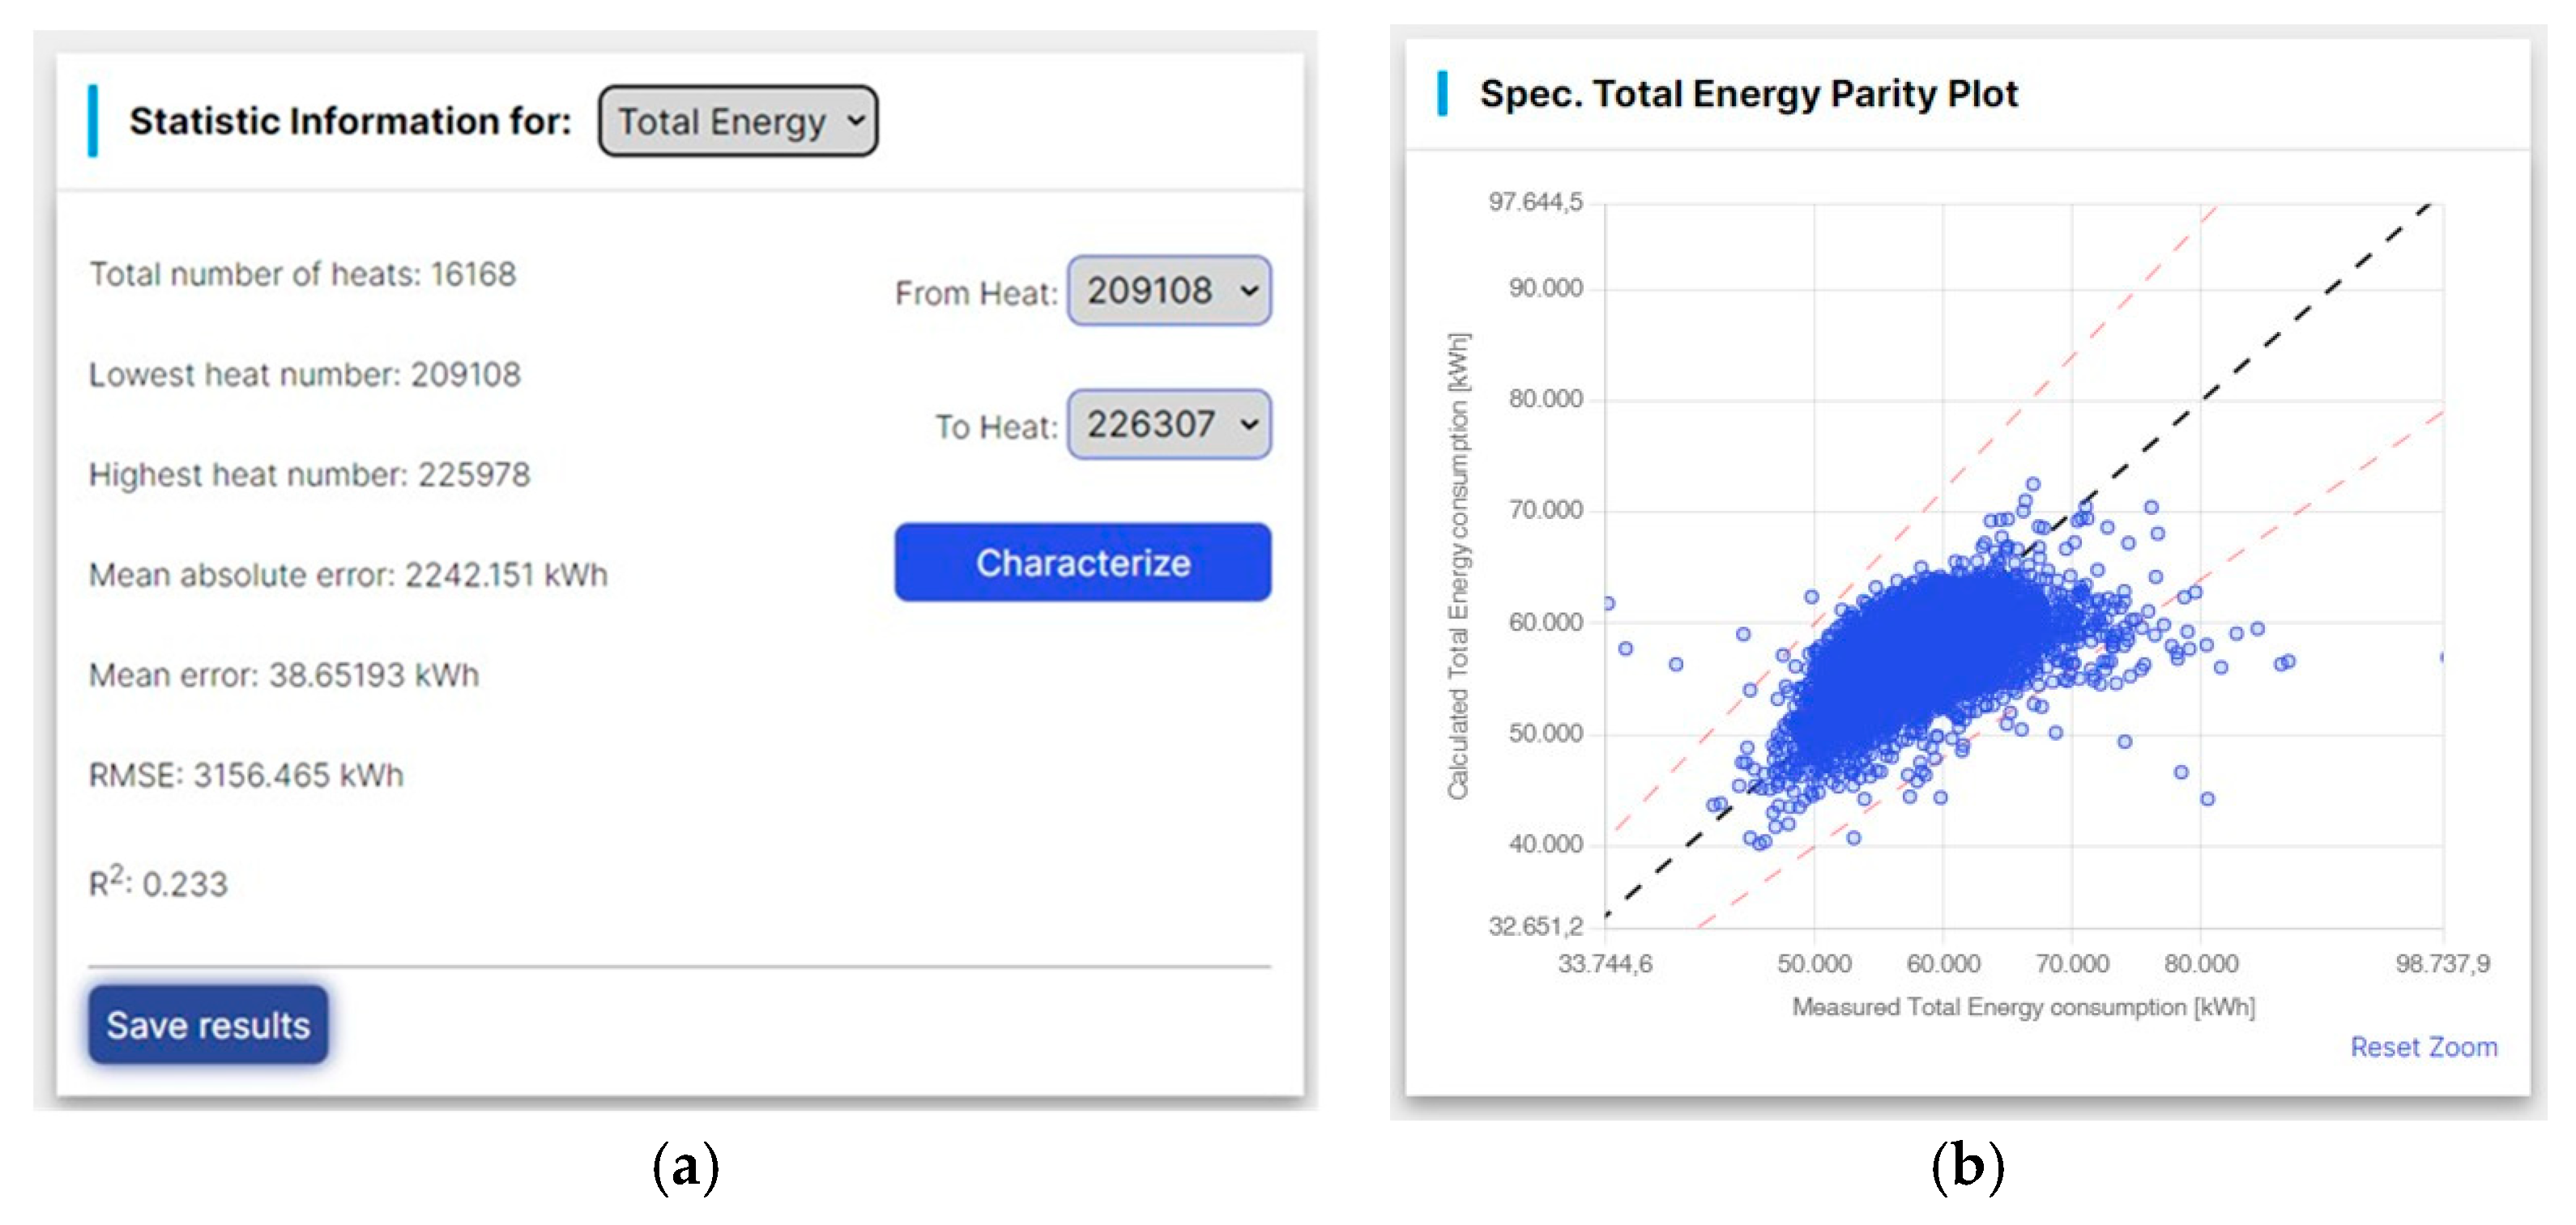This screenshot has width=2576, height=1225.
Task: Click the 97.644,5 y-axis maximum label
Action: click(1535, 203)
